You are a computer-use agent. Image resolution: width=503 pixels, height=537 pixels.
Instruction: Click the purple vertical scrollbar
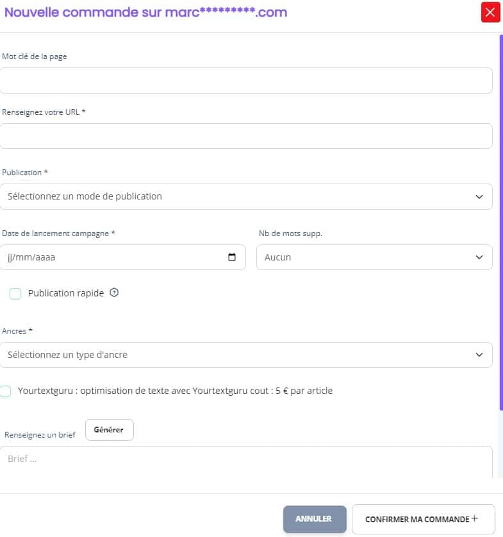pos(501,222)
